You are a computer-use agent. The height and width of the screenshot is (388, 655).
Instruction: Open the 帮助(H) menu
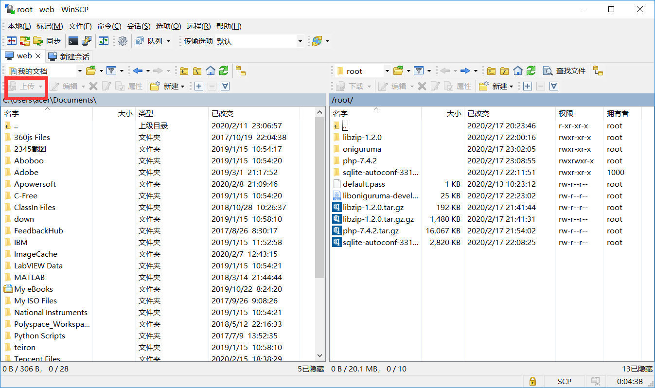pos(229,26)
